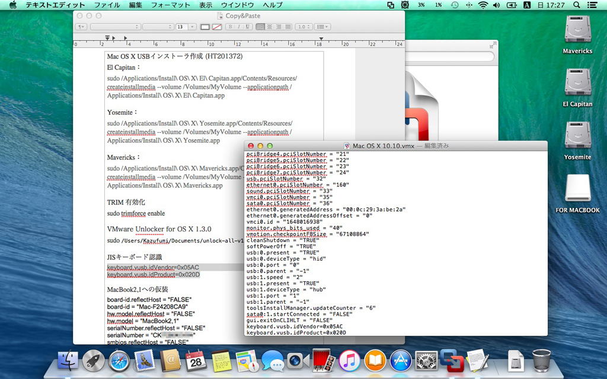Viewport: 607px width, 379px height.
Task: Open Spotlight search magnifier
Action: click(577, 5)
